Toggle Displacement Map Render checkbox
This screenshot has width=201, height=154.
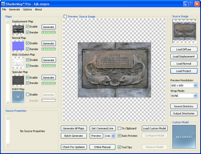[x=27, y=32]
